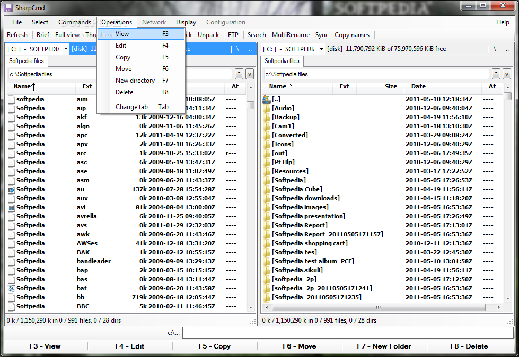Click the left panel favorites star button
The width and height of the screenshot is (519, 357).
239,74
